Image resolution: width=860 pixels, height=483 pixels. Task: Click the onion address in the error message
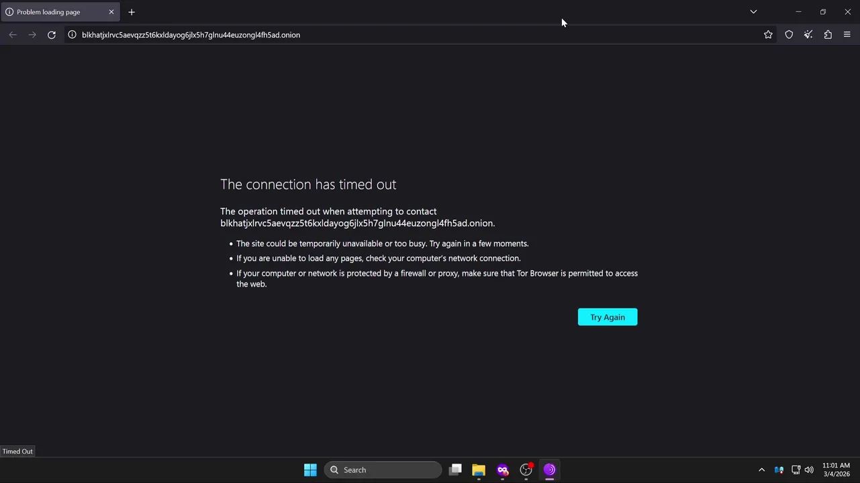coord(357,223)
